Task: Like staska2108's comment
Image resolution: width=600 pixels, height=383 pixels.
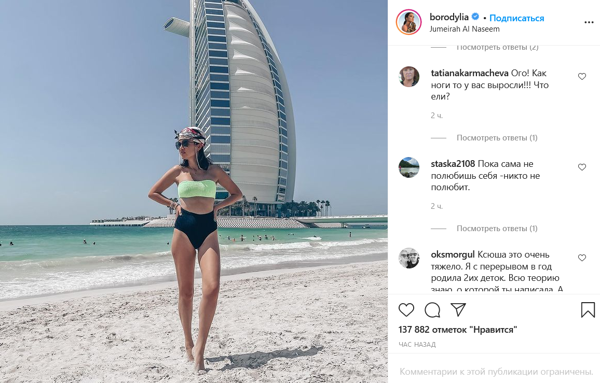Action: (x=582, y=167)
